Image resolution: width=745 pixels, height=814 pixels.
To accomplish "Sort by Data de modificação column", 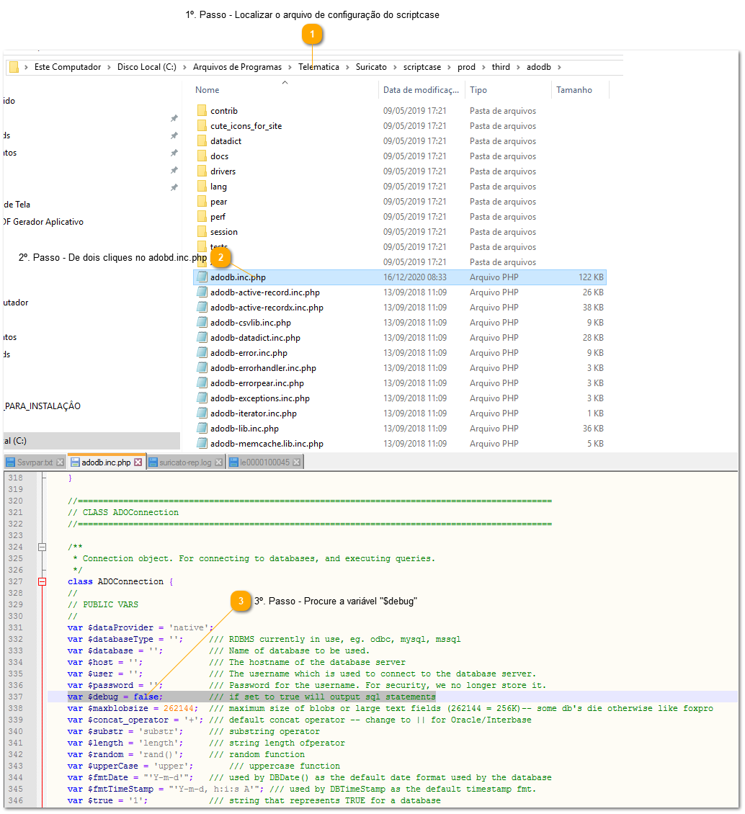I will 421,90.
